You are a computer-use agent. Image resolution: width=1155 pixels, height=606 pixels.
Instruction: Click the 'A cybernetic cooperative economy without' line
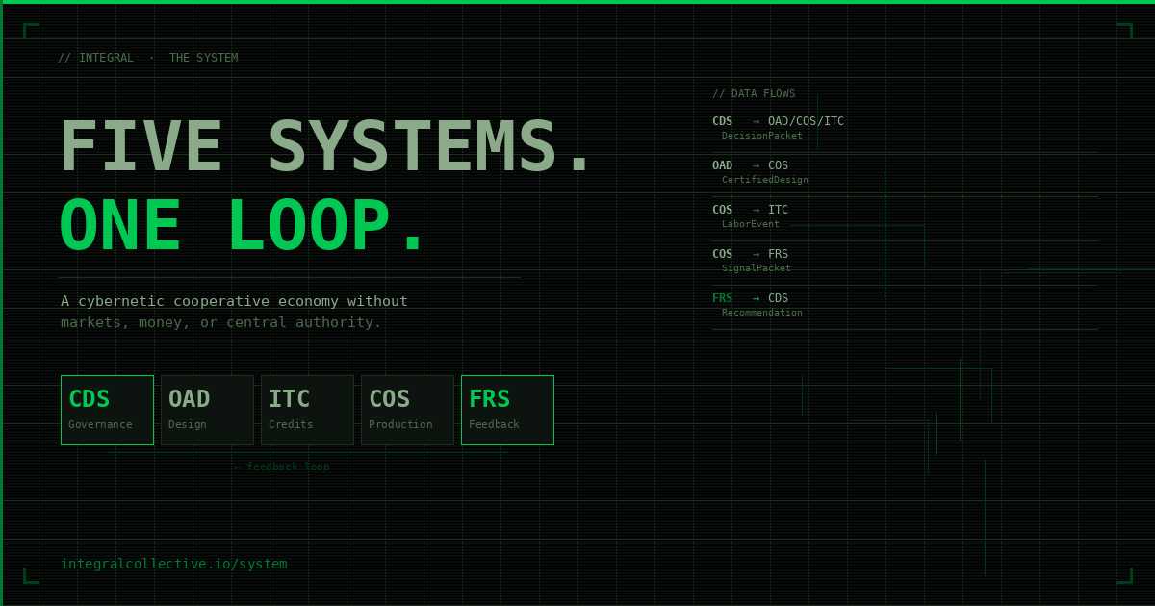[x=234, y=301]
